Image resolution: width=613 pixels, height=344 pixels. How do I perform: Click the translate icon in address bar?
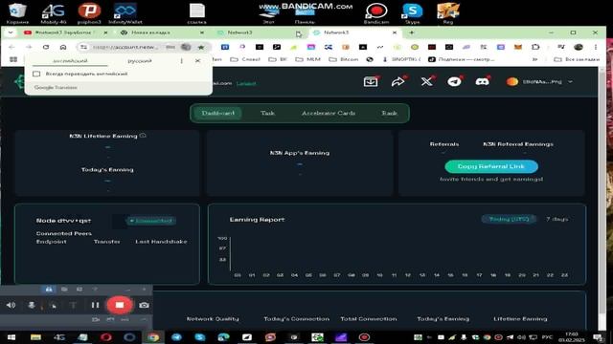coord(186,47)
